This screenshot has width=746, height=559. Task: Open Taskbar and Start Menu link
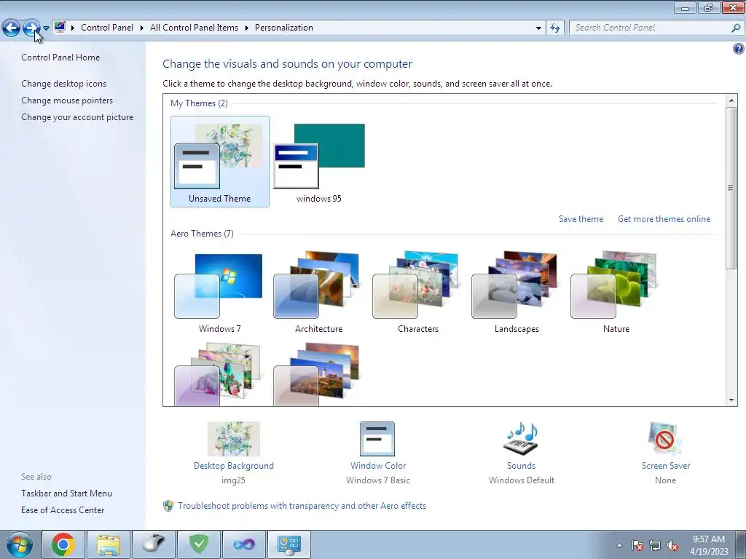[x=66, y=493]
